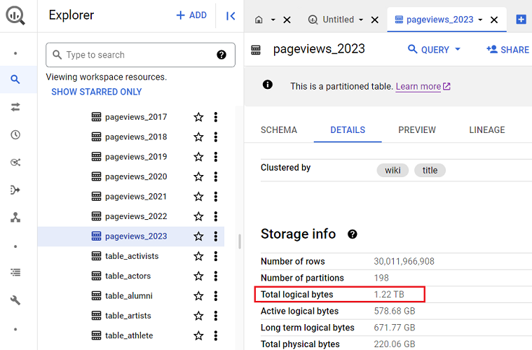
Task: Click the blue new tab plus icon
Action: tap(521, 20)
